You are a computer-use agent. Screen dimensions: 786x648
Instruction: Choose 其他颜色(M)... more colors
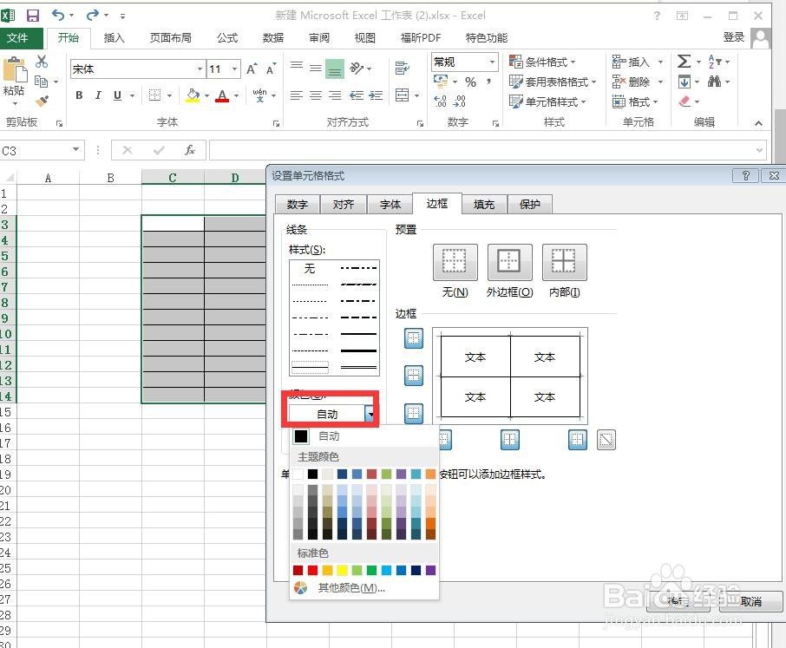(x=351, y=588)
